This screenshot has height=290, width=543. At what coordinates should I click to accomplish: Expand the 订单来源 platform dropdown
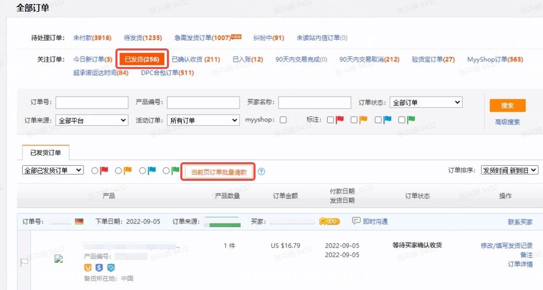[92, 120]
